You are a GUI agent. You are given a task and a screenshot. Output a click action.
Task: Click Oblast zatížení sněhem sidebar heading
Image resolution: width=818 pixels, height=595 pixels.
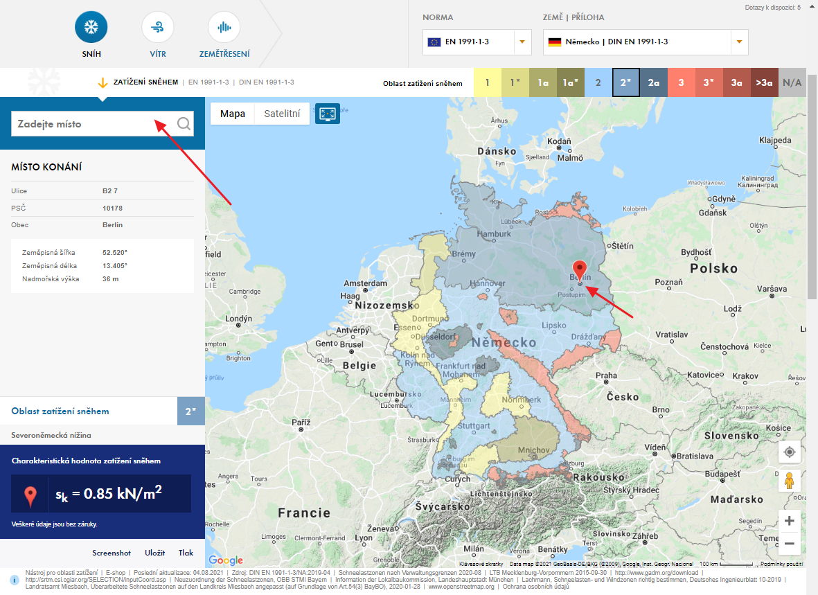tap(60, 411)
